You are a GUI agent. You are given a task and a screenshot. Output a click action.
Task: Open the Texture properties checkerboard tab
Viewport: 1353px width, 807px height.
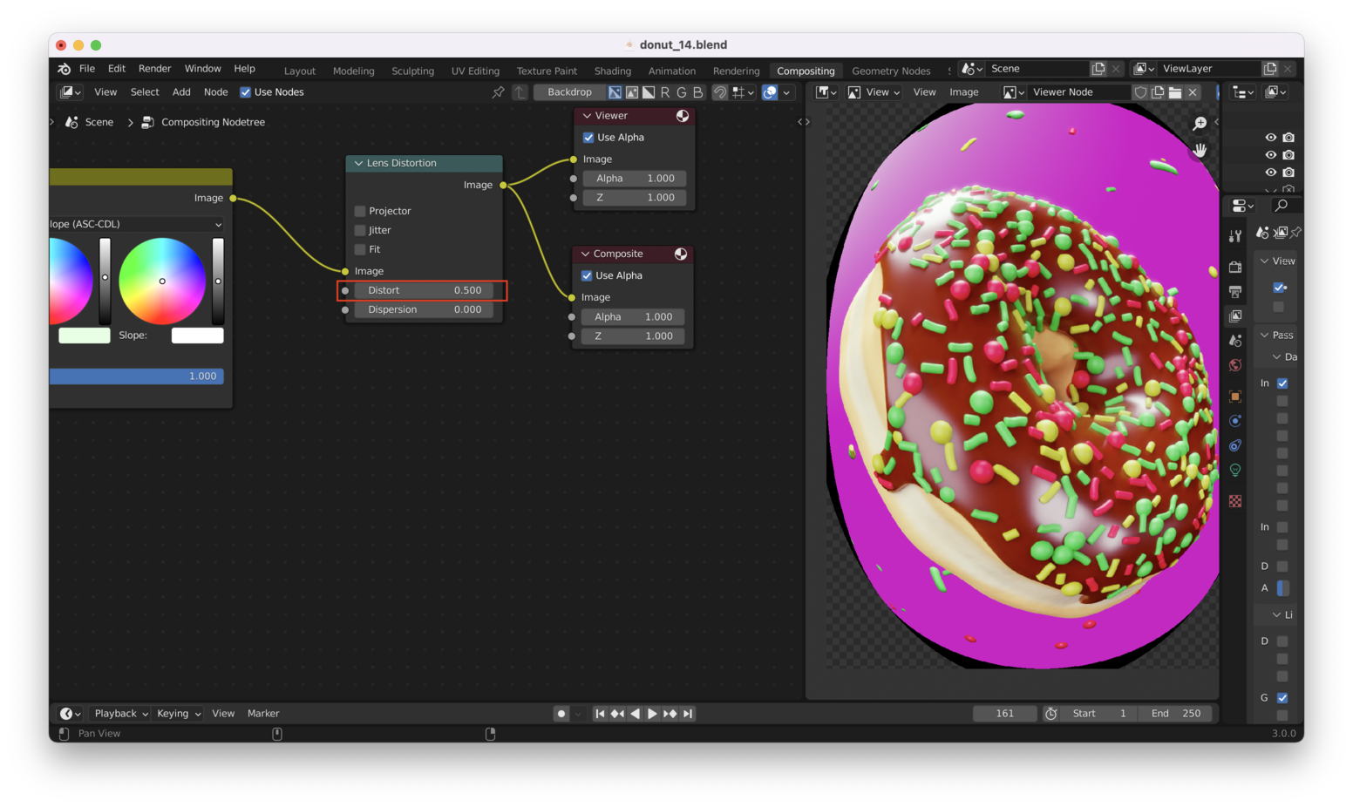[x=1235, y=501]
